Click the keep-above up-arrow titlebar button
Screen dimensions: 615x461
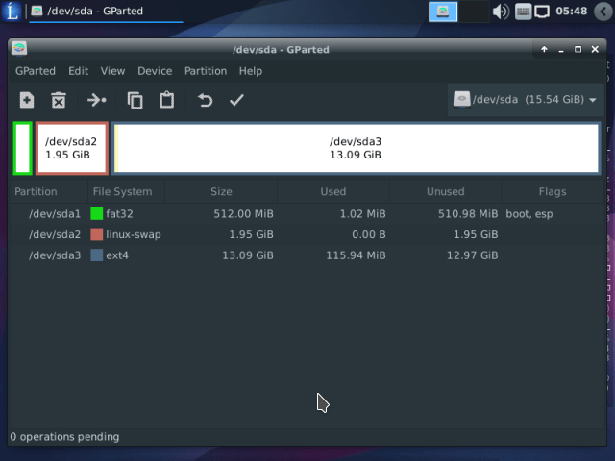tap(544, 49)
